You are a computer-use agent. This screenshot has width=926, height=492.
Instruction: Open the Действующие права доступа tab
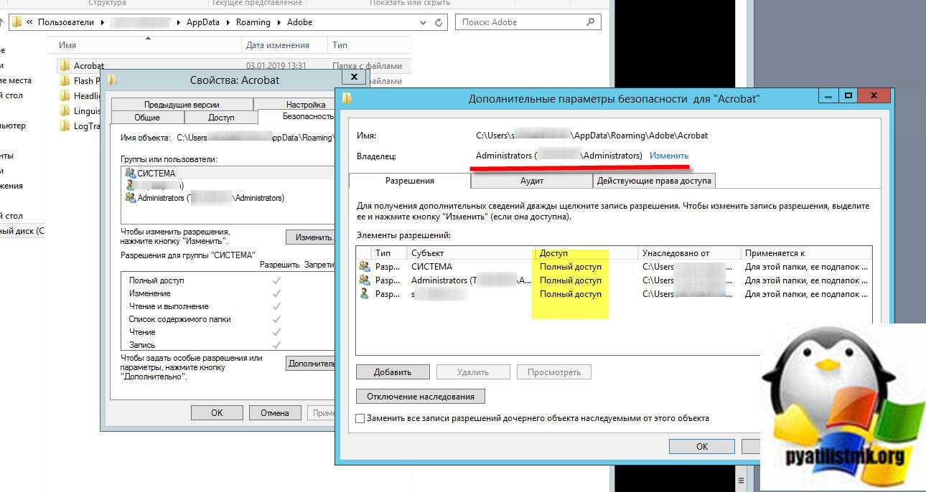point(654,181)
